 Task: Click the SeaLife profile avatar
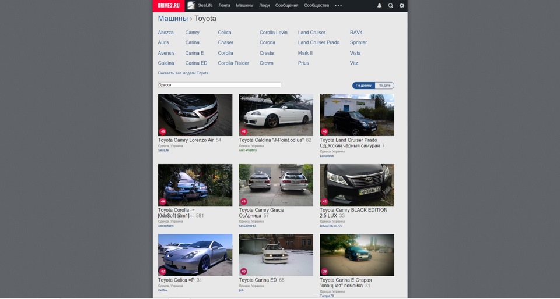[191, 5]
